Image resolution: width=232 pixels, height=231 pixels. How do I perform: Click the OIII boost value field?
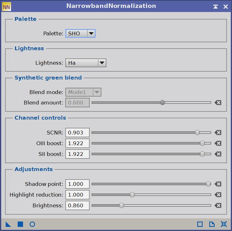click(x=78, y=143)
